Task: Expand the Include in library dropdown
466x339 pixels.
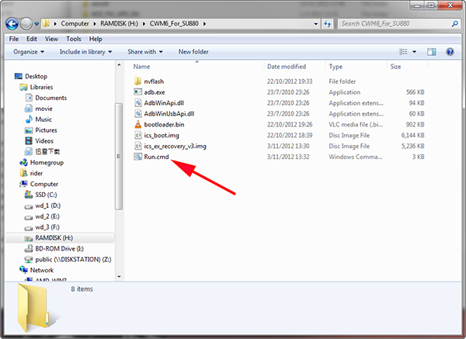Action: pos(84,52)
